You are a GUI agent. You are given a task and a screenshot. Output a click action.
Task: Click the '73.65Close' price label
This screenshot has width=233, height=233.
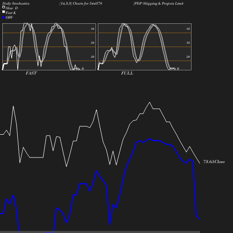(214, 162)
